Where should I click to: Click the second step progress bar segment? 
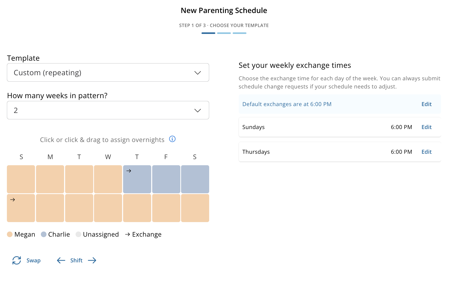(224, 33)
